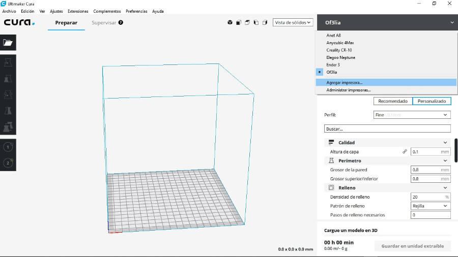Screen dimensions: 458x257
Task: Switch to front view cube icon
Action: click(x=239, y=22)
